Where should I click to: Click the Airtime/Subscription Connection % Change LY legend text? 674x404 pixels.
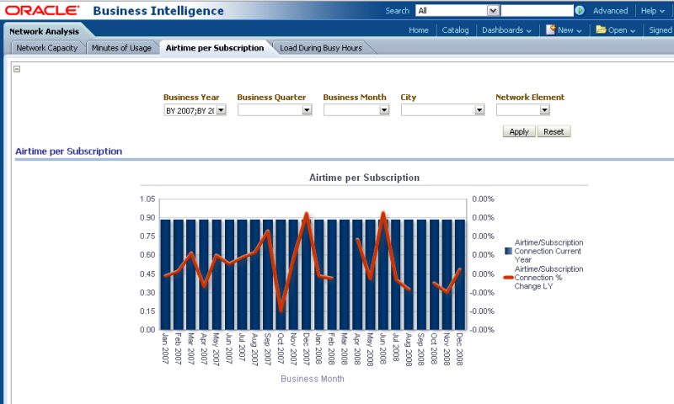click(x=548, y=278)
